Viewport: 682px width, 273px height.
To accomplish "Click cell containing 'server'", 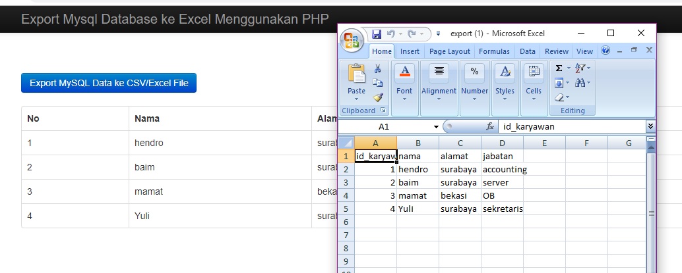I will [503, 182].
